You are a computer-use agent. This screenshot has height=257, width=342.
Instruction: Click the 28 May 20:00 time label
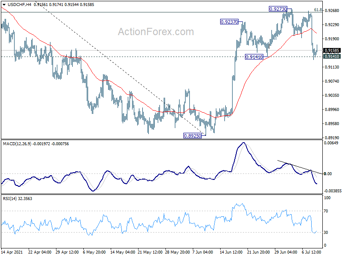click(177, 252)
